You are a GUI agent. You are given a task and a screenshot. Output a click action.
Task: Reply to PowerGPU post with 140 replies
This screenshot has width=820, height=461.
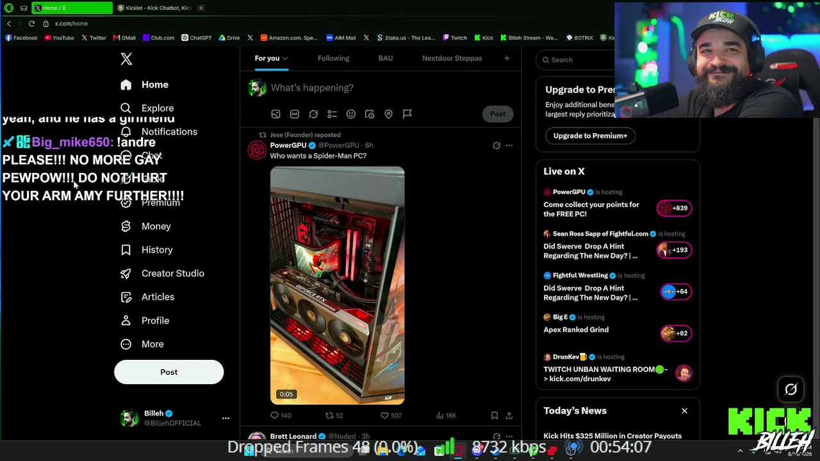pyautogui.click(x=281, y=416)
